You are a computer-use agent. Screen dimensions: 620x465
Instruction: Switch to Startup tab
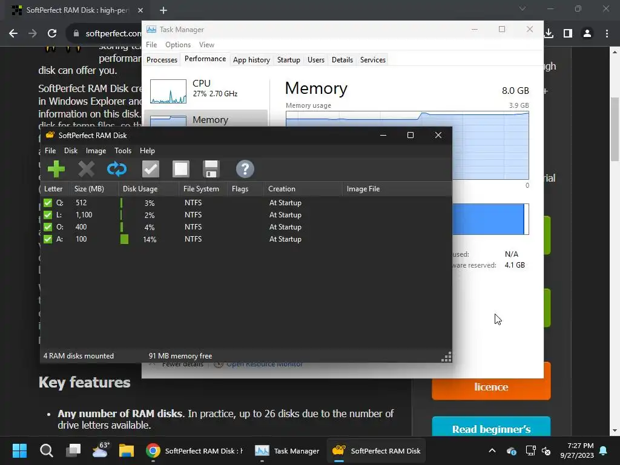coord(289,60)
